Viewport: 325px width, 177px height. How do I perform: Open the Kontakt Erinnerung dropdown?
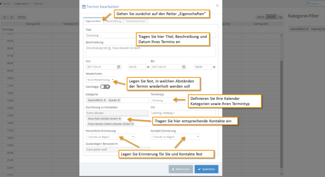click(175, 137)
